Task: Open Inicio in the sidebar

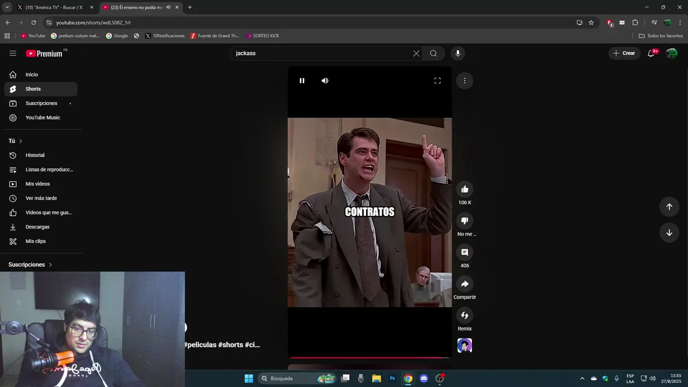Action: pos(41,75)
